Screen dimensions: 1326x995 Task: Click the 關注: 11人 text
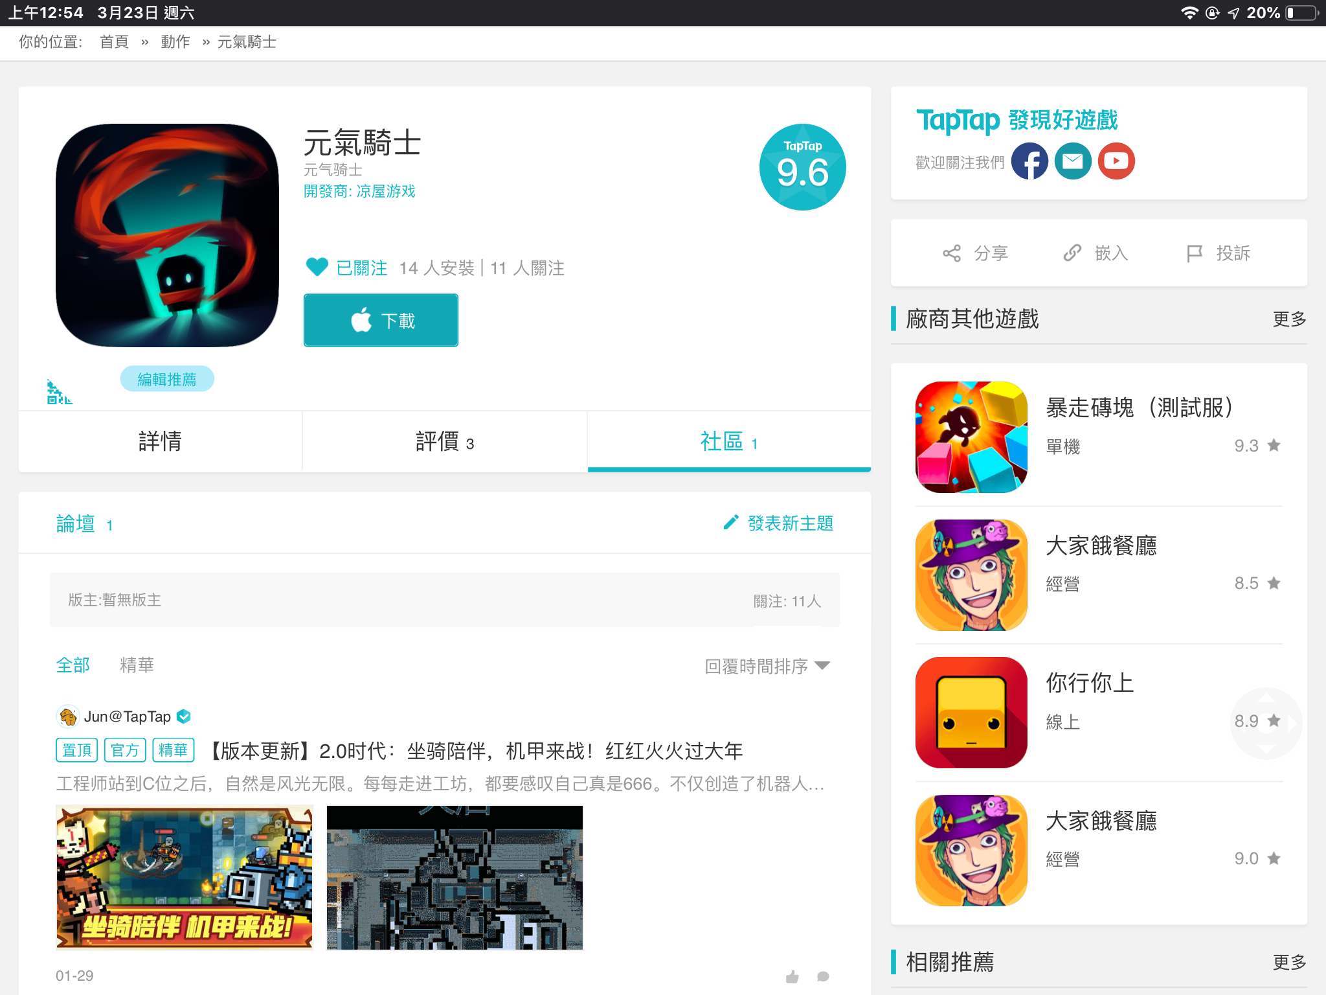point(787,601)
